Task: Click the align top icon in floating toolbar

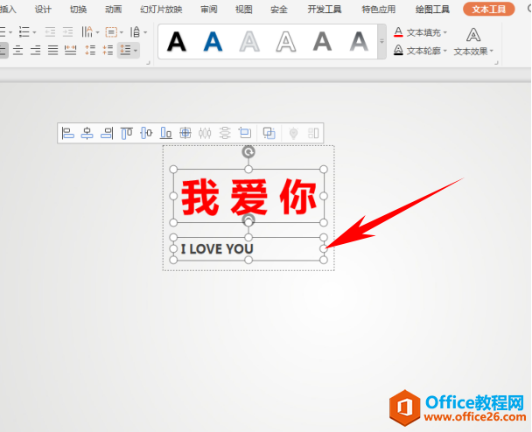Action: tap(126, 133)
